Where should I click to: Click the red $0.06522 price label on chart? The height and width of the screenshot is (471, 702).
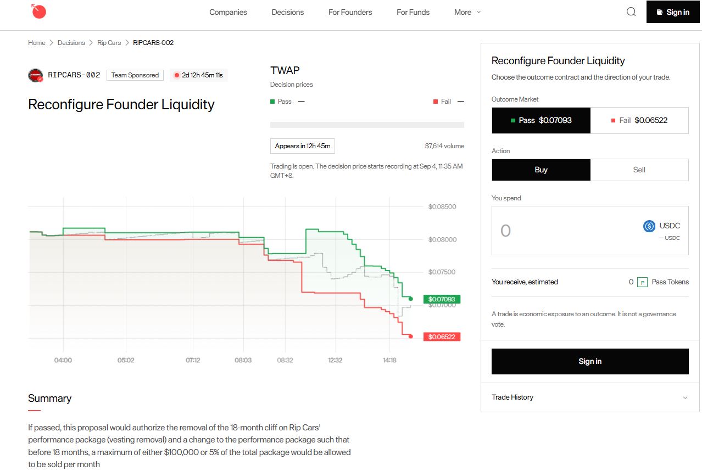442,337
